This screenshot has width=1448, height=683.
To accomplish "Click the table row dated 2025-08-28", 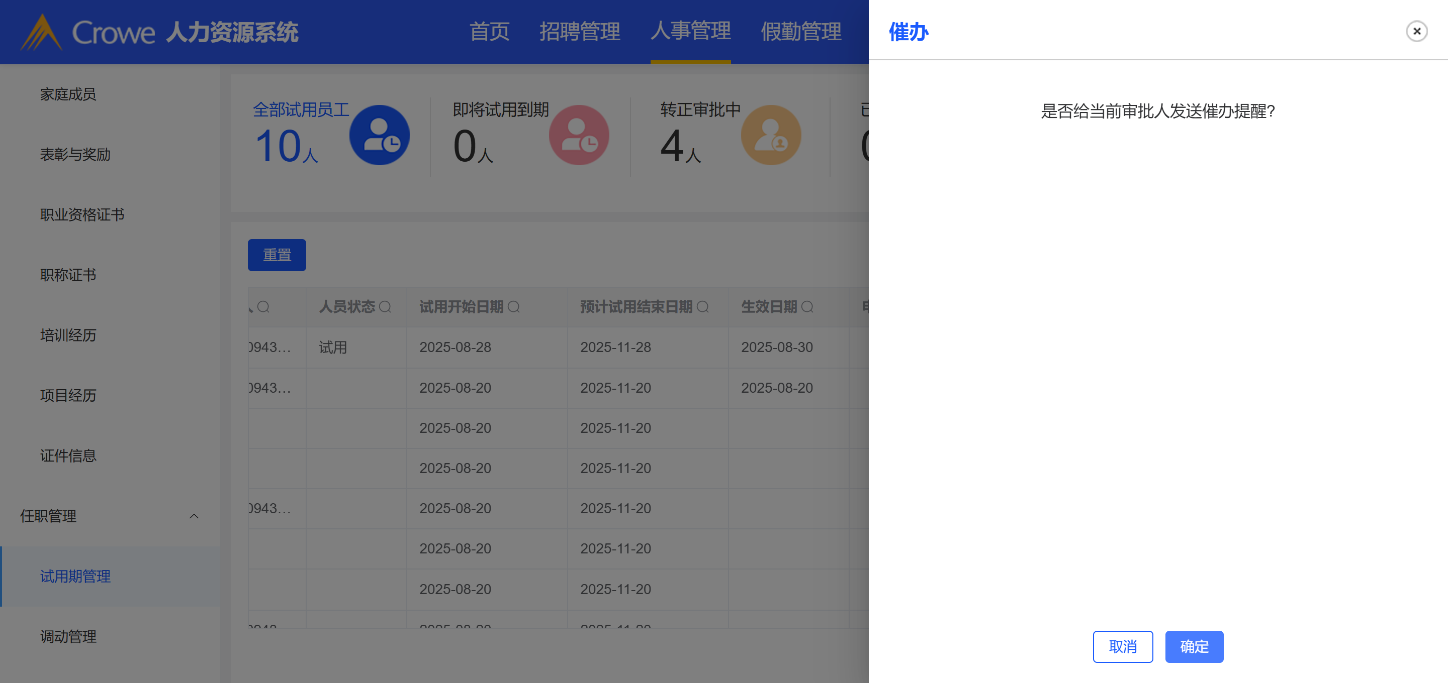I will click(x=456, y=348).
